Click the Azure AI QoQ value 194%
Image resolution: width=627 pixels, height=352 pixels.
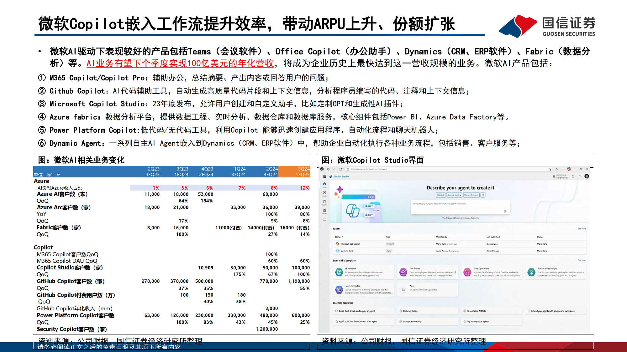(207, 201)
